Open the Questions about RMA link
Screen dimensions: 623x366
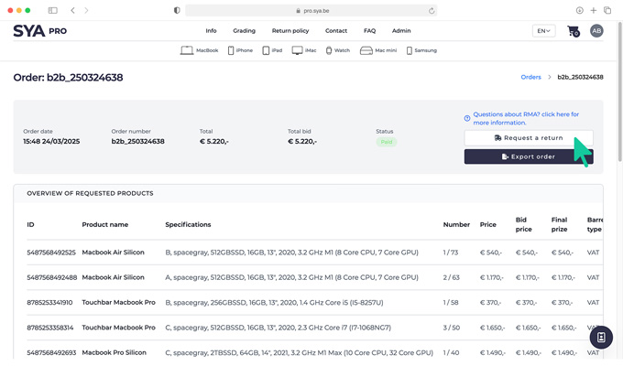click(526, 118)
